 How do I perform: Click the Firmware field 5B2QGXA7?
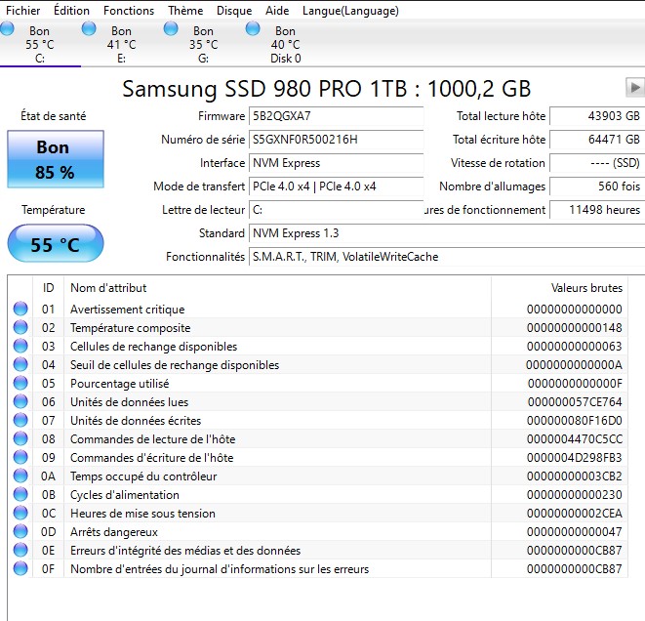coord(336,116)
